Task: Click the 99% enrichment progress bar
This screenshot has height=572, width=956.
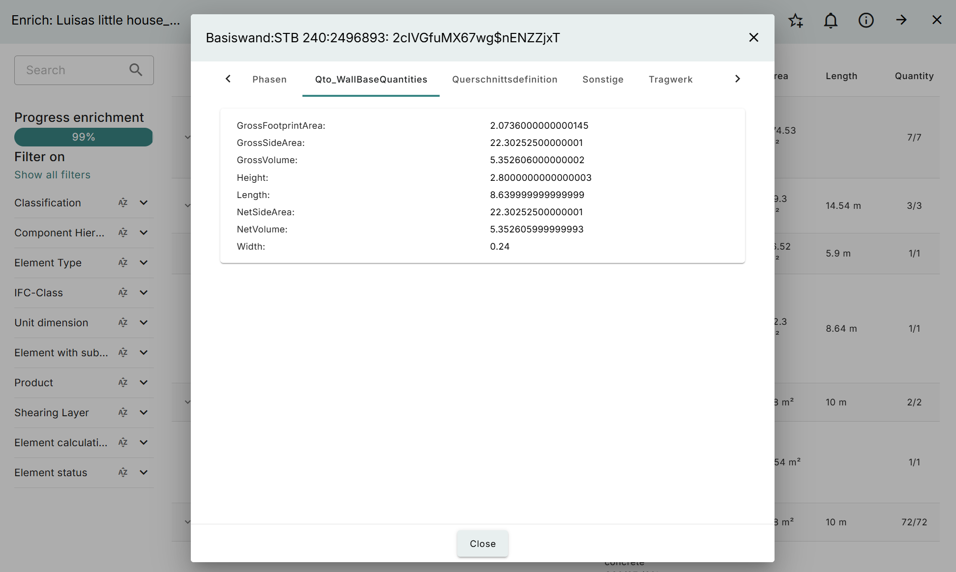Action: point(83,137)
